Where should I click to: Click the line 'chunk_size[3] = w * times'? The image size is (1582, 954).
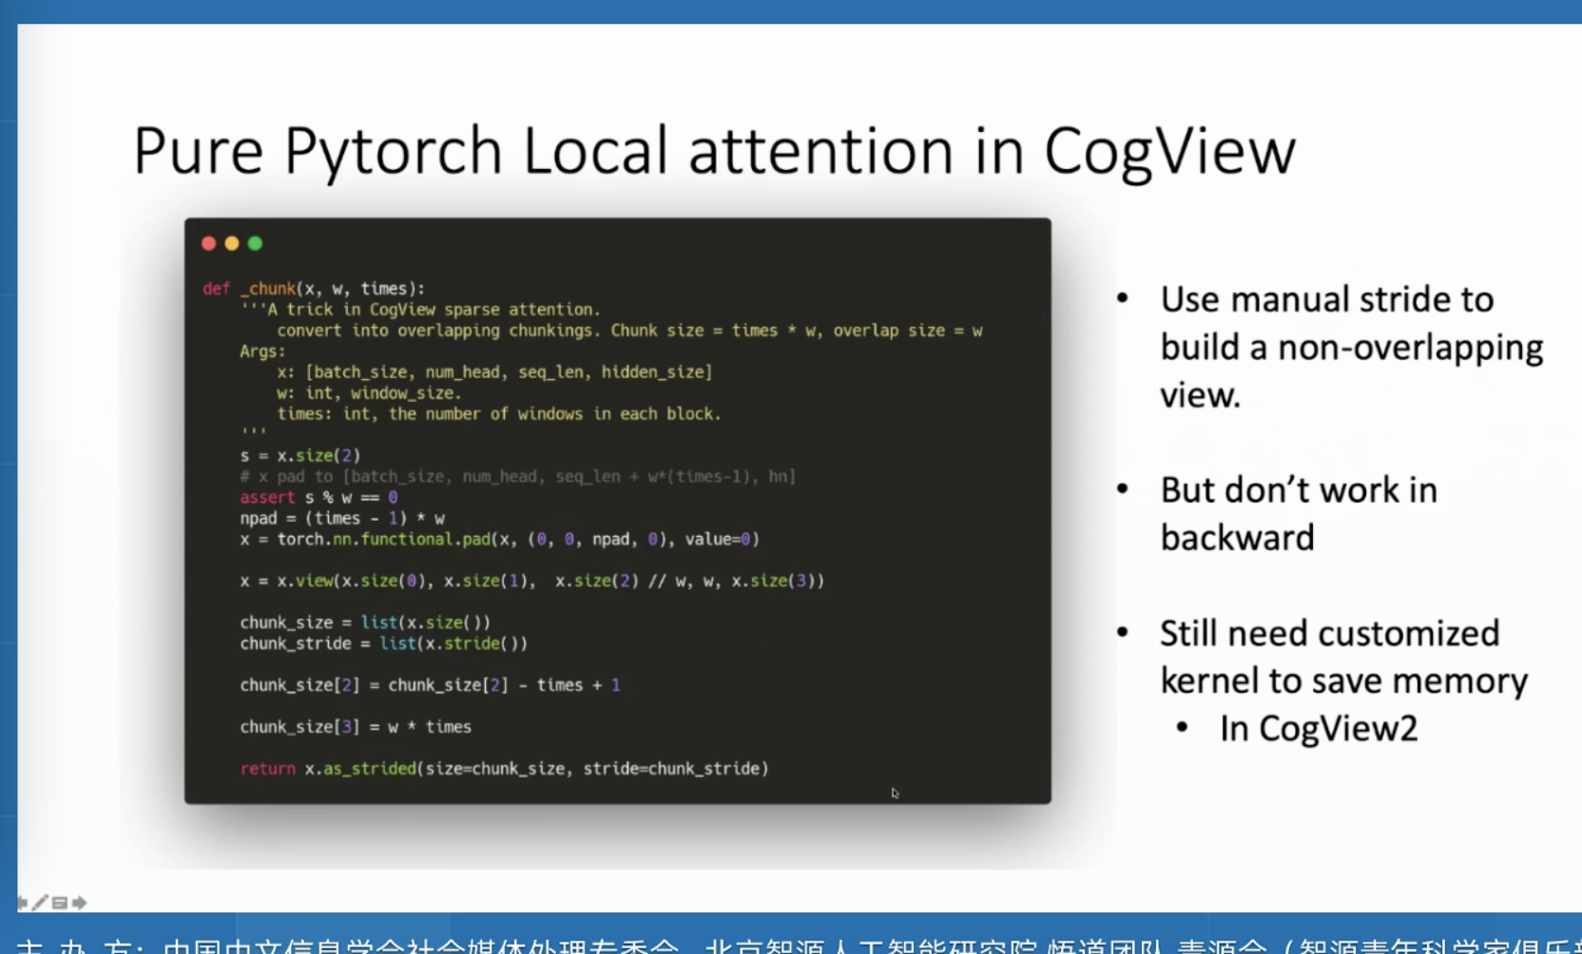(x=356, y=727)
